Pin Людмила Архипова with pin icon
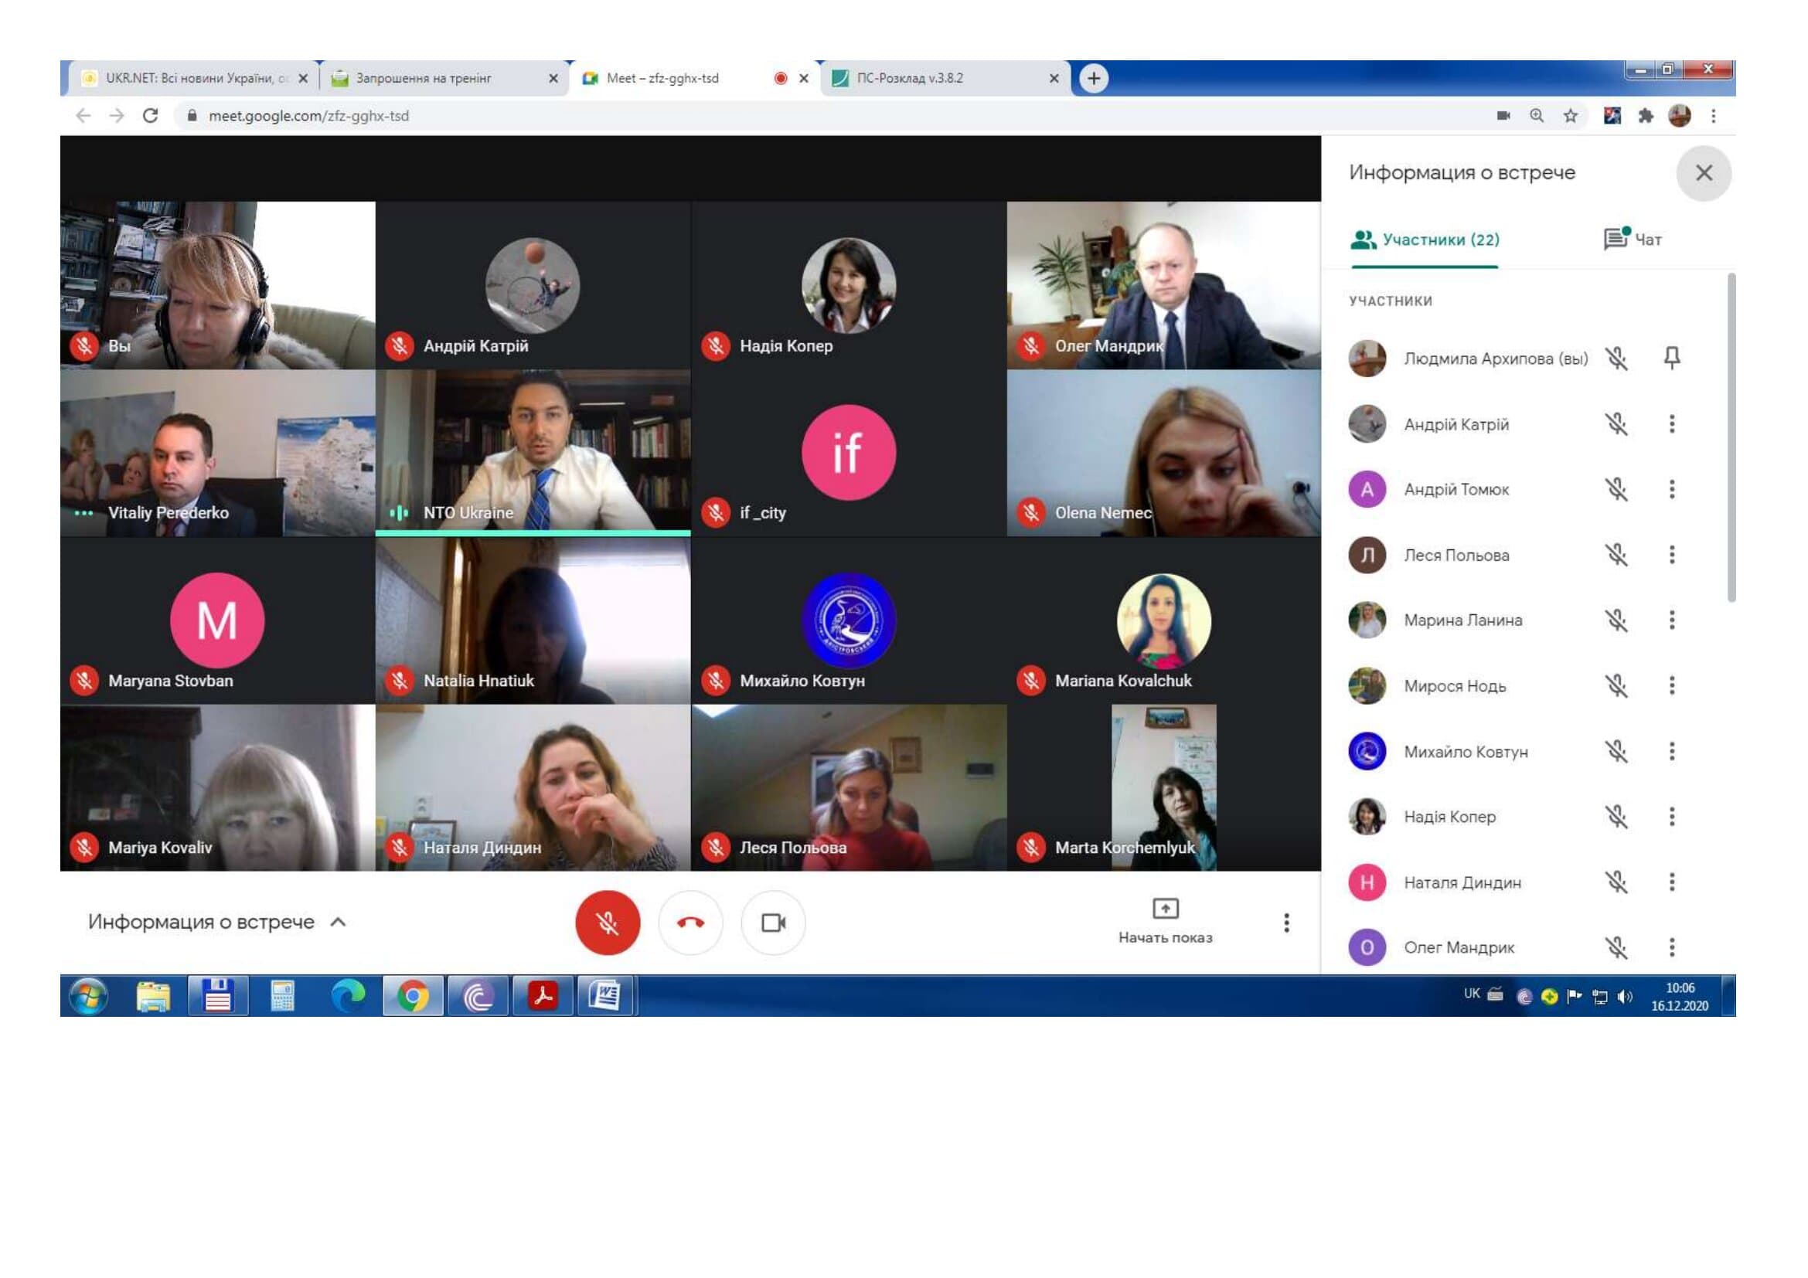 (x=1671, y=358)
